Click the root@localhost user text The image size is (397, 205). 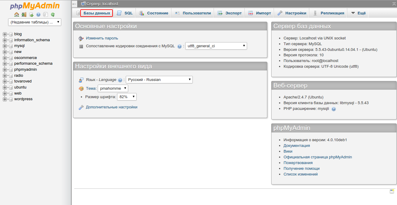tap(325, 61)
